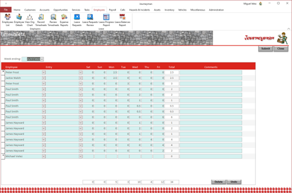Click the Employee column header
Screen dimensions: 292x193
[12, 67]
